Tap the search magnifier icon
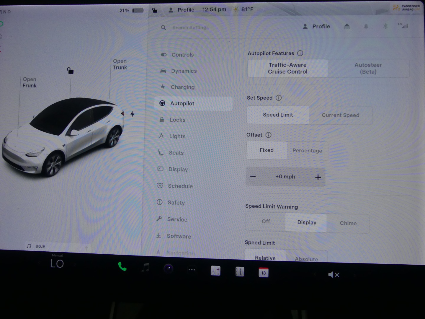 point(163,27)
